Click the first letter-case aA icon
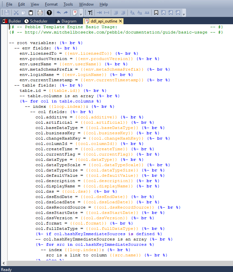Image resolution: width=233 pixels, height=272 pixels. coord(132,13)
